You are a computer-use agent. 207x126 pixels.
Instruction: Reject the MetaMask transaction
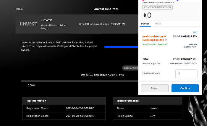(x=155, y=88)
